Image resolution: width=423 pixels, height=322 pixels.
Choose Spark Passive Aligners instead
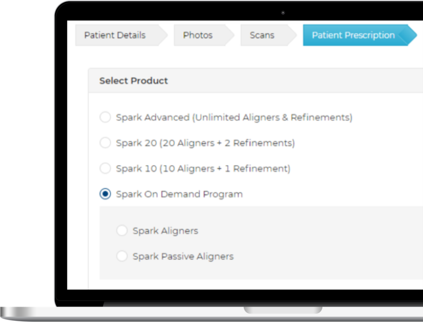[x=122, y=256]
